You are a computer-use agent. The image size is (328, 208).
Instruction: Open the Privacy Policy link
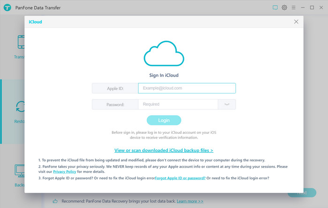pos(64,171)
